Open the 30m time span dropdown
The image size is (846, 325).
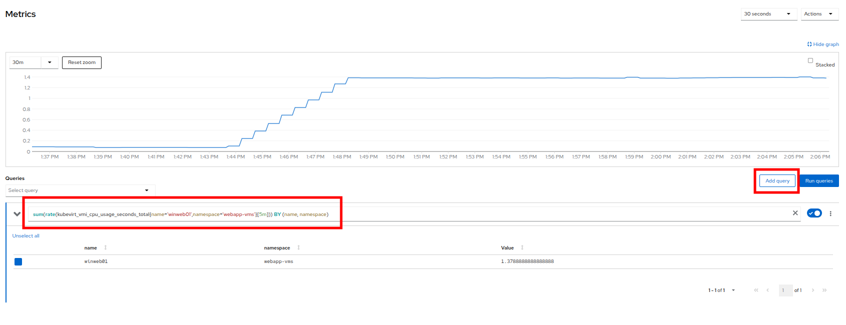point(50,62)
